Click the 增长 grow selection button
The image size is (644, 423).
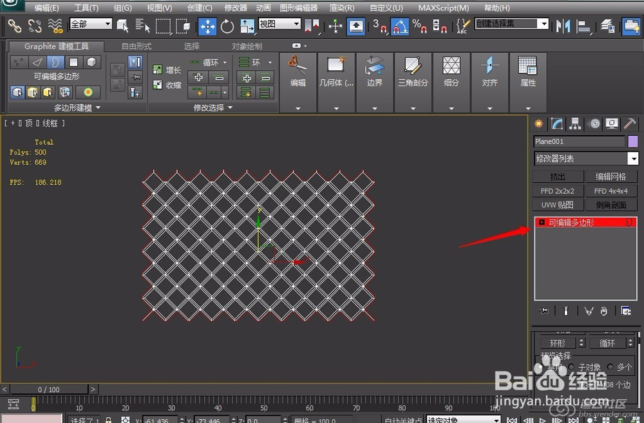pos(167,70)
